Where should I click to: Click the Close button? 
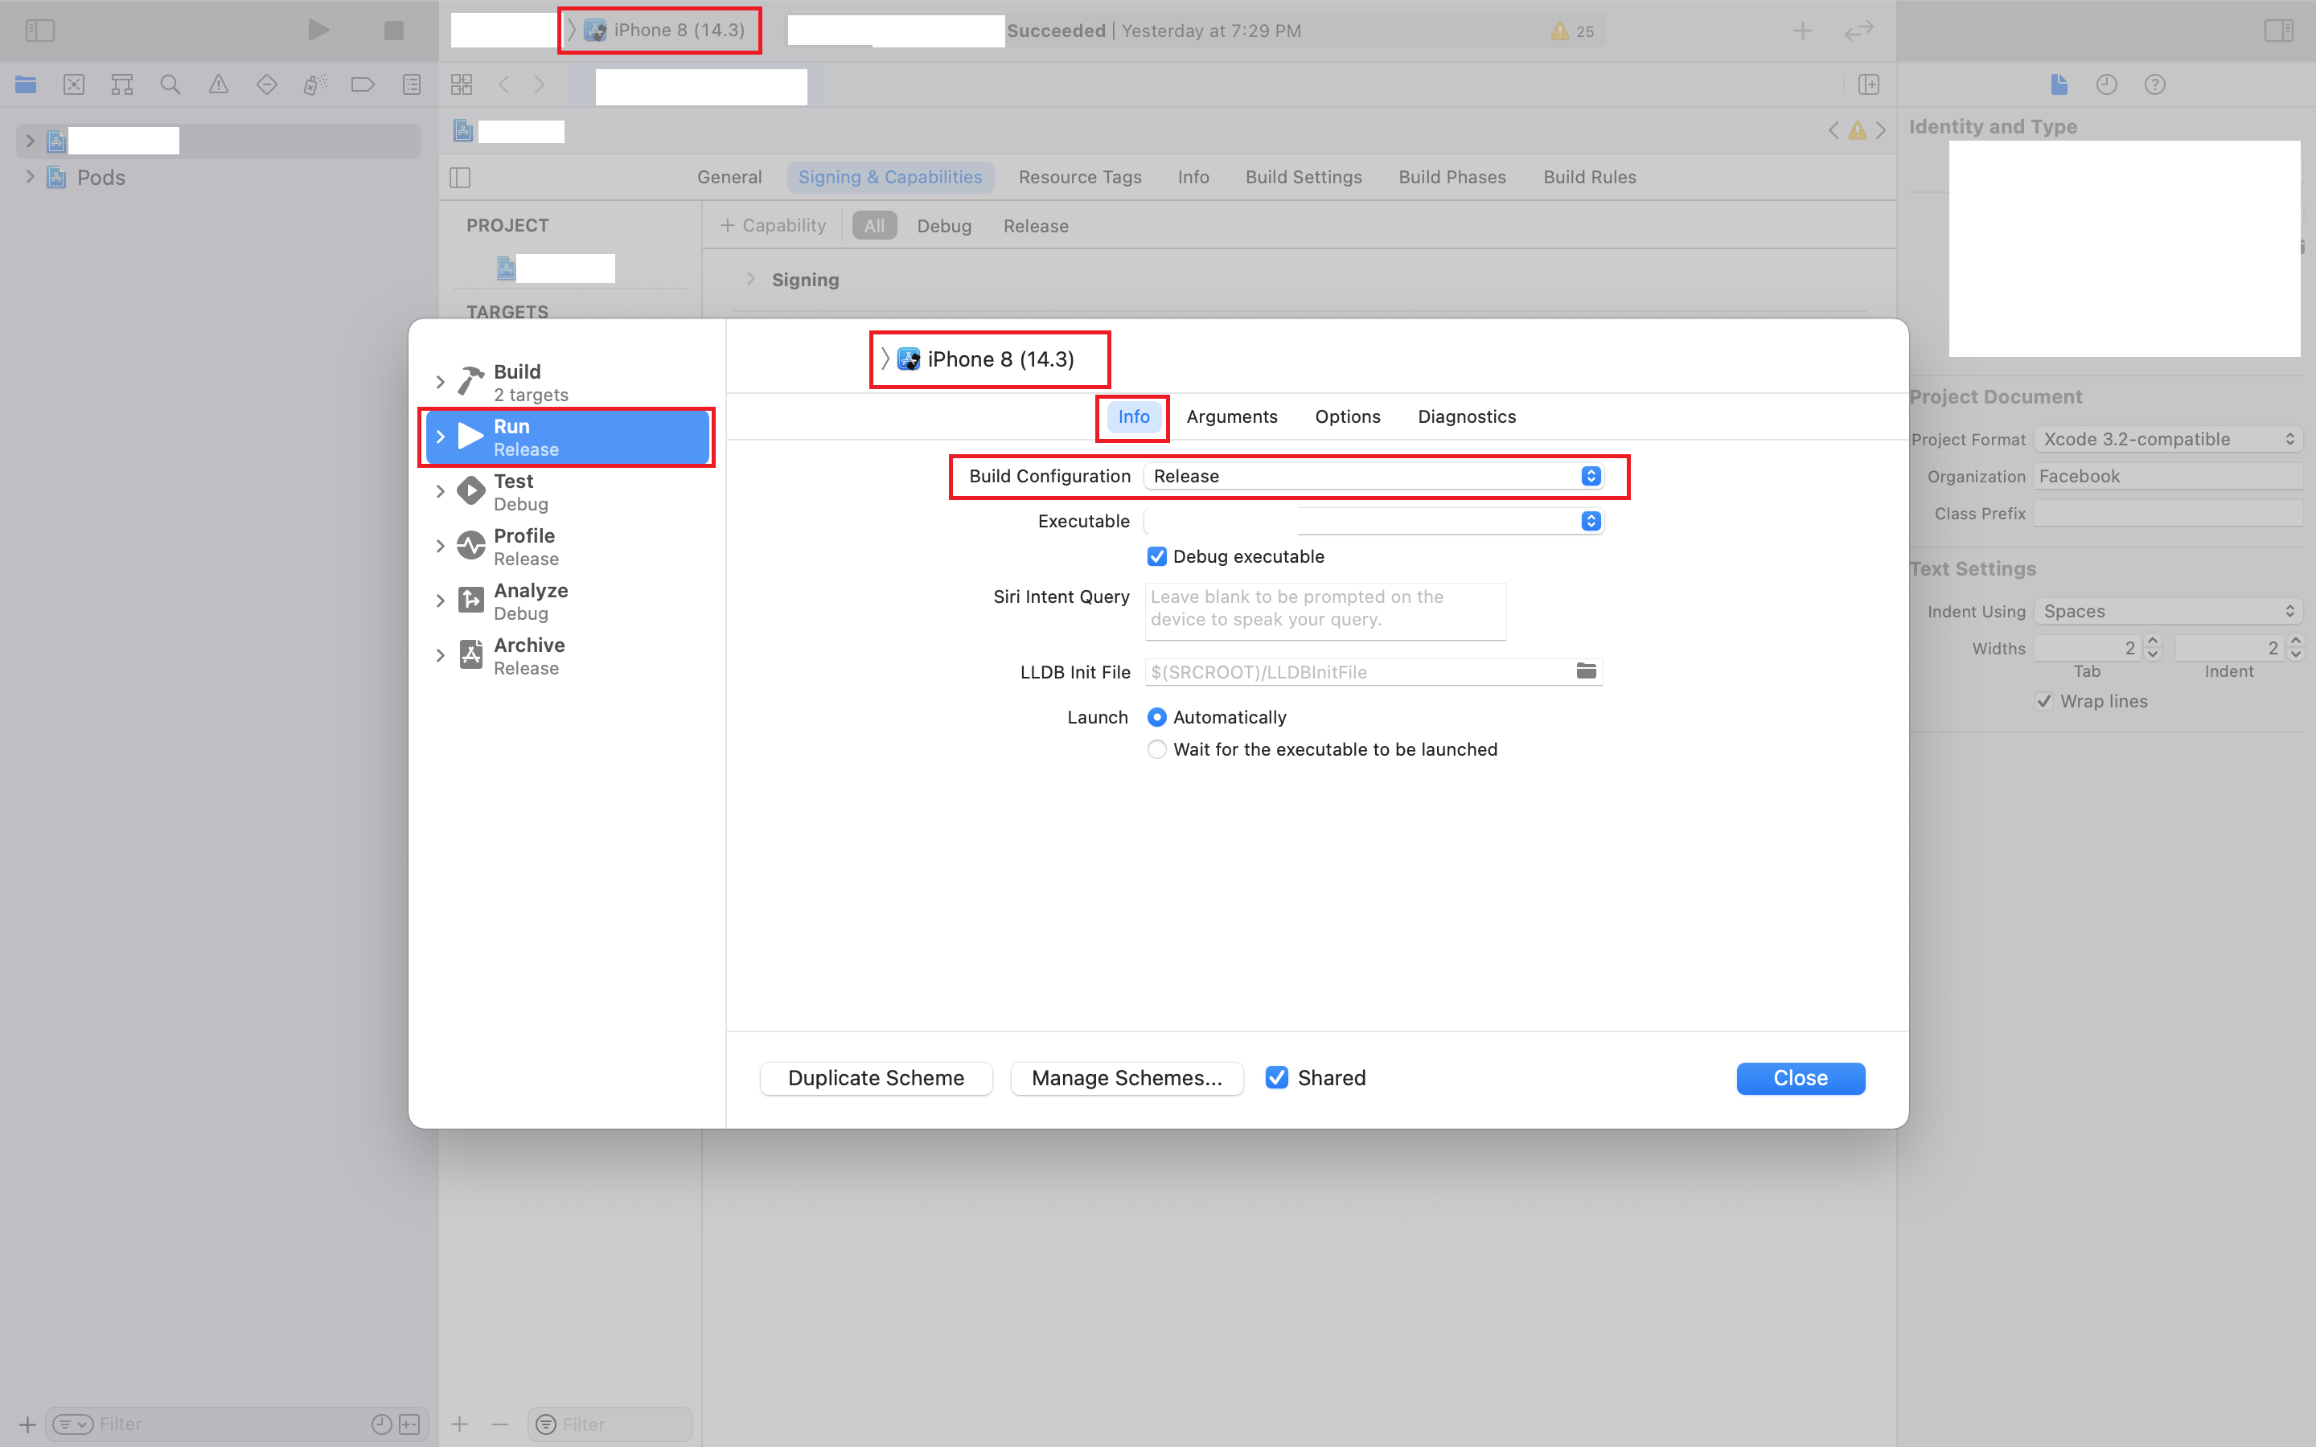(x=1801, y=1077)
